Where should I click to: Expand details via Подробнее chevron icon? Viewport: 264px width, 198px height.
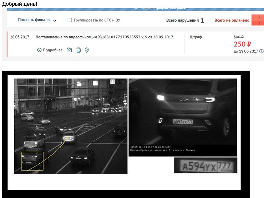click(39, 50)
